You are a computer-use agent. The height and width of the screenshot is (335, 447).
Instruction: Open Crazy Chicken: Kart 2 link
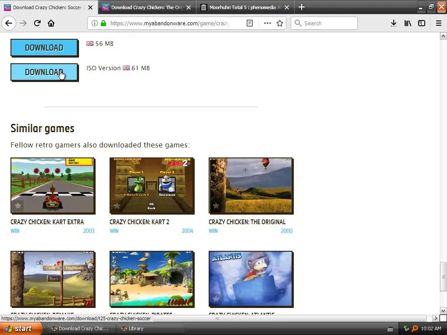139,222
